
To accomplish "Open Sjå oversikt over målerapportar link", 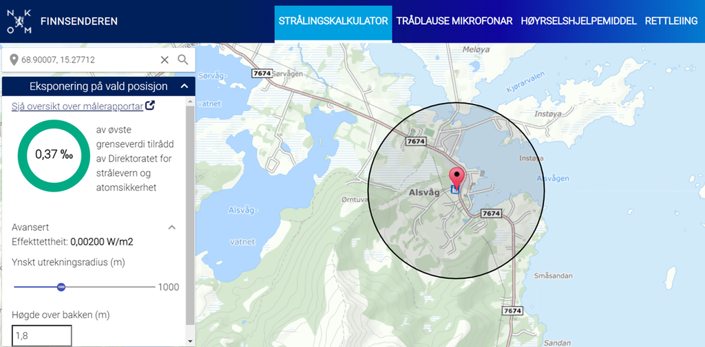I will [77, 106].
